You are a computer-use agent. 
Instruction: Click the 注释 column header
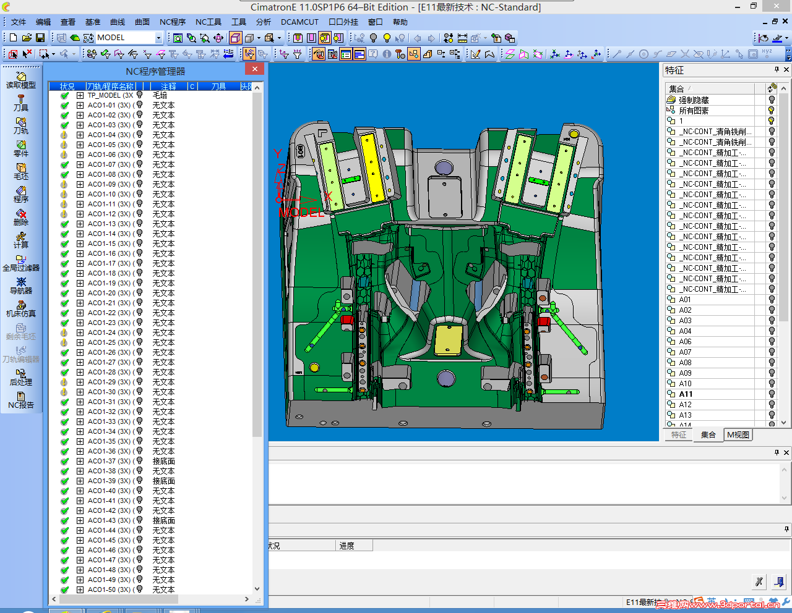[169, 87]
